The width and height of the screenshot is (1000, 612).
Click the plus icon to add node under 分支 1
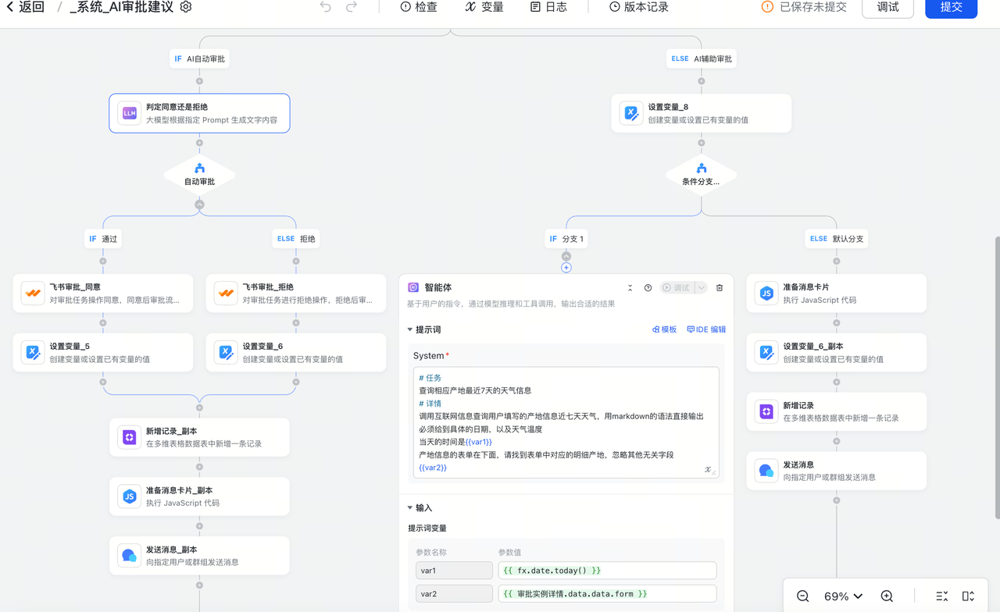[x=566, y=268]
